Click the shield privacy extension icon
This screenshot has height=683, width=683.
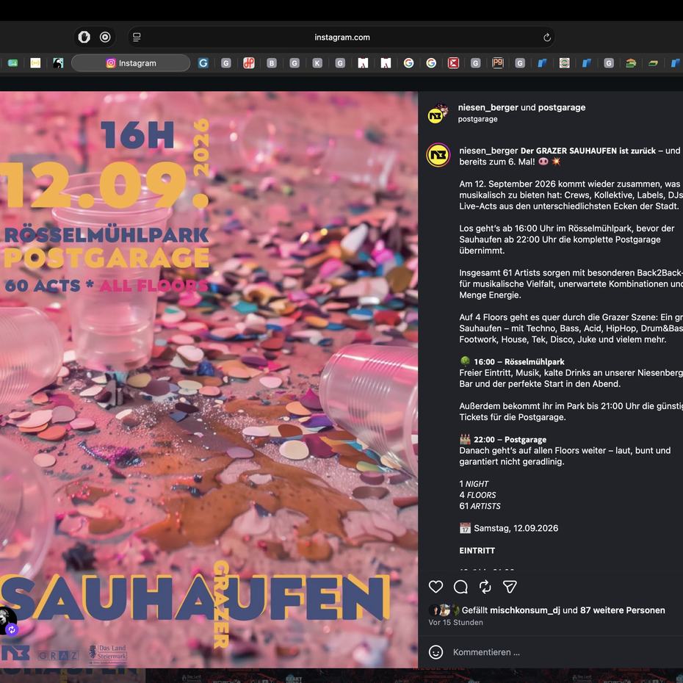84,37
